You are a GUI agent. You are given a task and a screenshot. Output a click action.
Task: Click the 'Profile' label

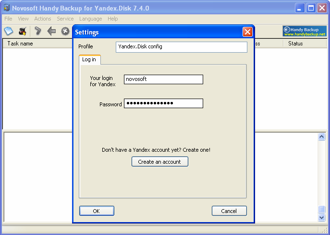click(x=86, y=46)
